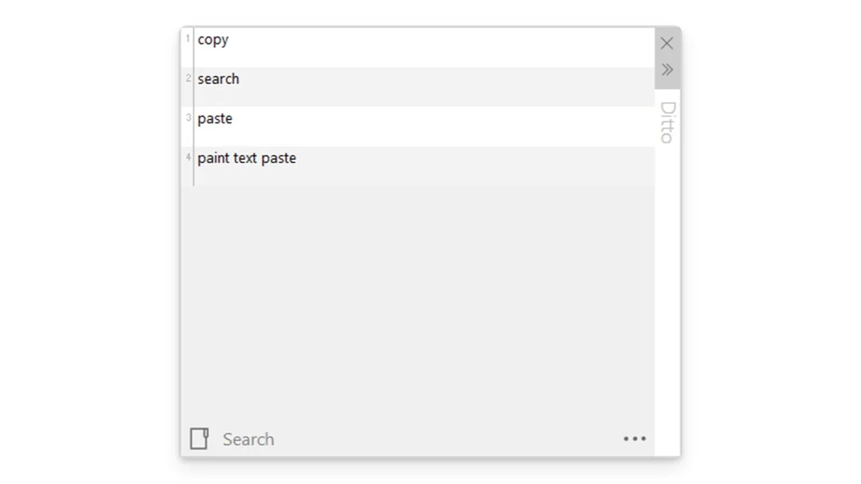The height and width of the screenshot is (484, 861).
Task: Click the blank caption strip below Ditto title
Action: [667, 301]
